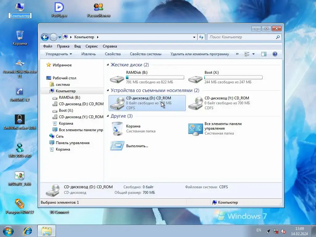This screenshot has height=237, width=316.
Task: Click the muted volume tray icon
Action: (284, 231)
